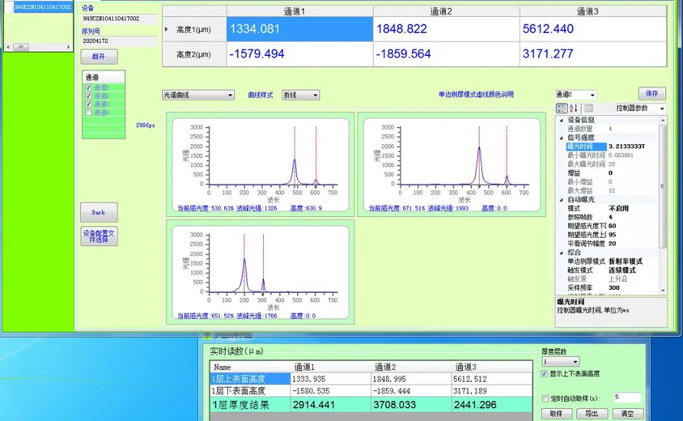Select the -1579.494 cell in 高度2 row
The image size is (683, 421).
coord(300,54)
